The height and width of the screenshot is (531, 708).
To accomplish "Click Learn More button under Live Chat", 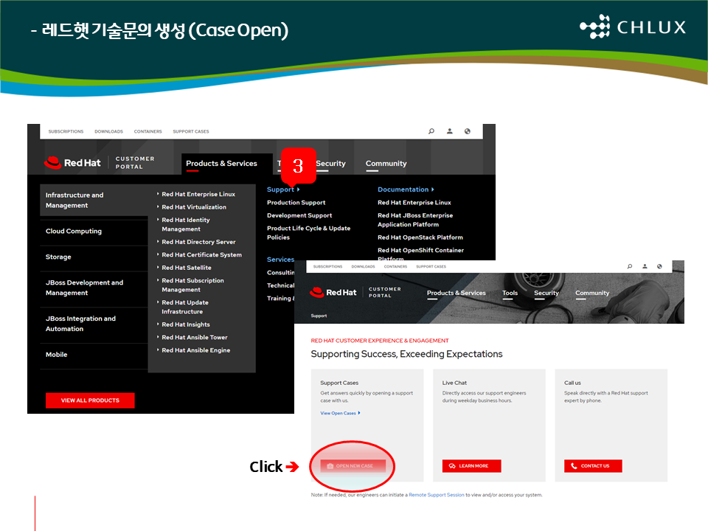I will (x=471, y=466).
